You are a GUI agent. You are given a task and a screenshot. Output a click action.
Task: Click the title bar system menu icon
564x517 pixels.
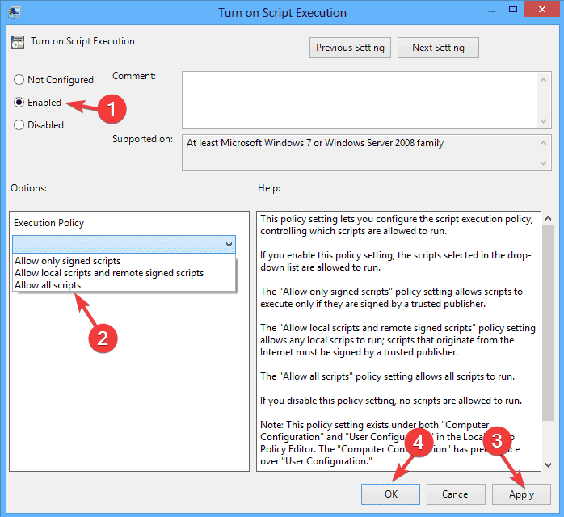tap(15, 12)
